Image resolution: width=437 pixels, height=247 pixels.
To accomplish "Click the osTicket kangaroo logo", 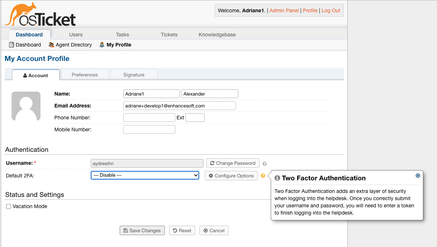I will (40, 14).
